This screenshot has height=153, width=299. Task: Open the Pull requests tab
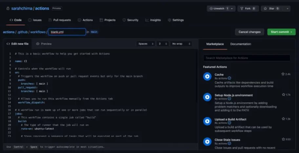tap(59, 20)
